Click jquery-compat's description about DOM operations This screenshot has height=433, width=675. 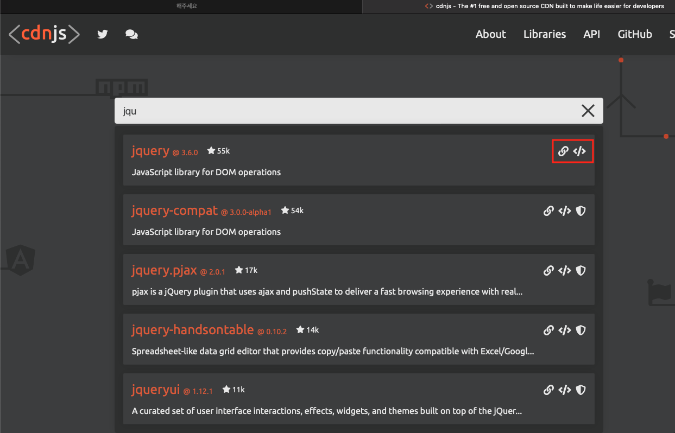pyautogui.click(x=206, y=232)
